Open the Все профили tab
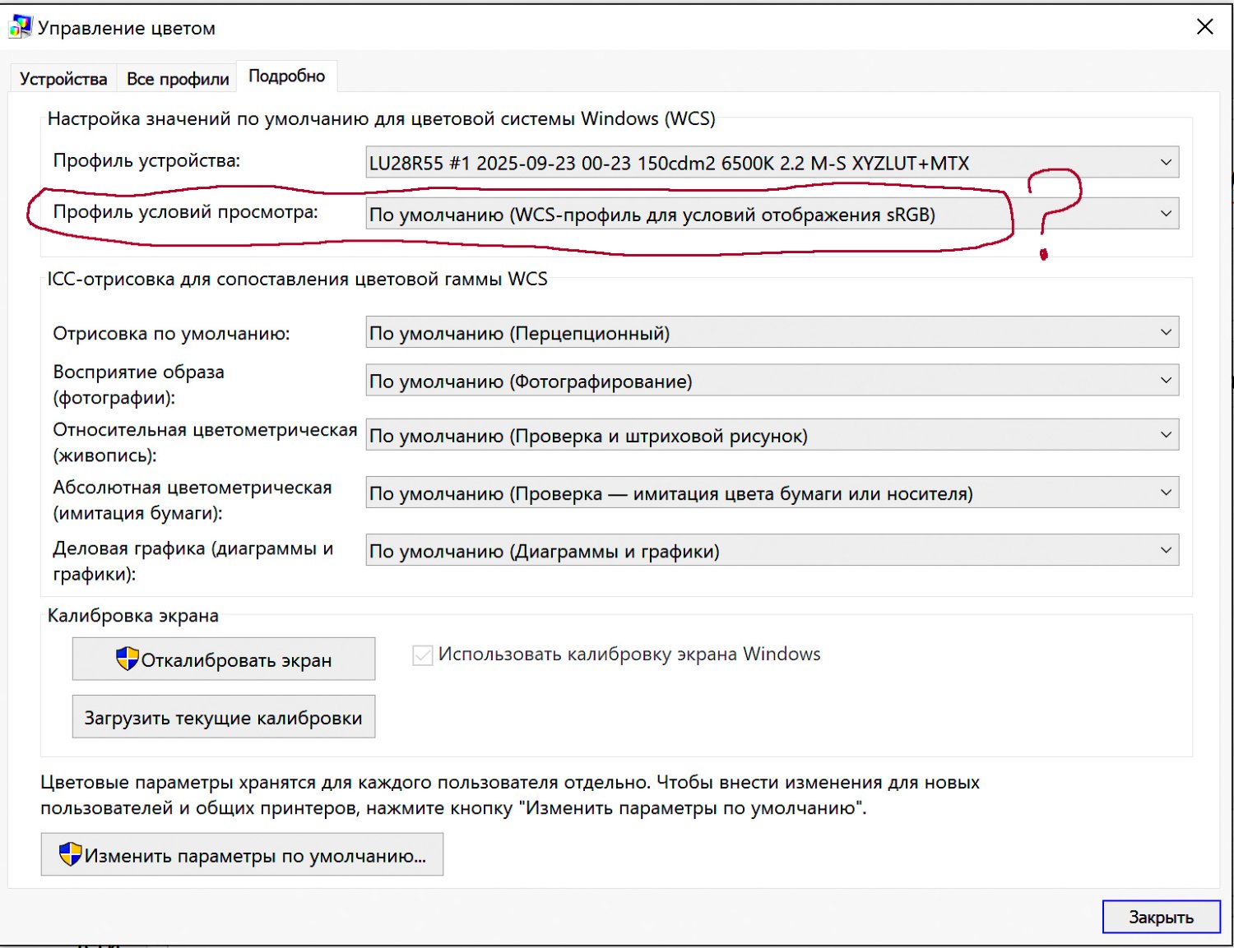Image resolution: width=1234 pixels, height=948 pixels. 178,79
